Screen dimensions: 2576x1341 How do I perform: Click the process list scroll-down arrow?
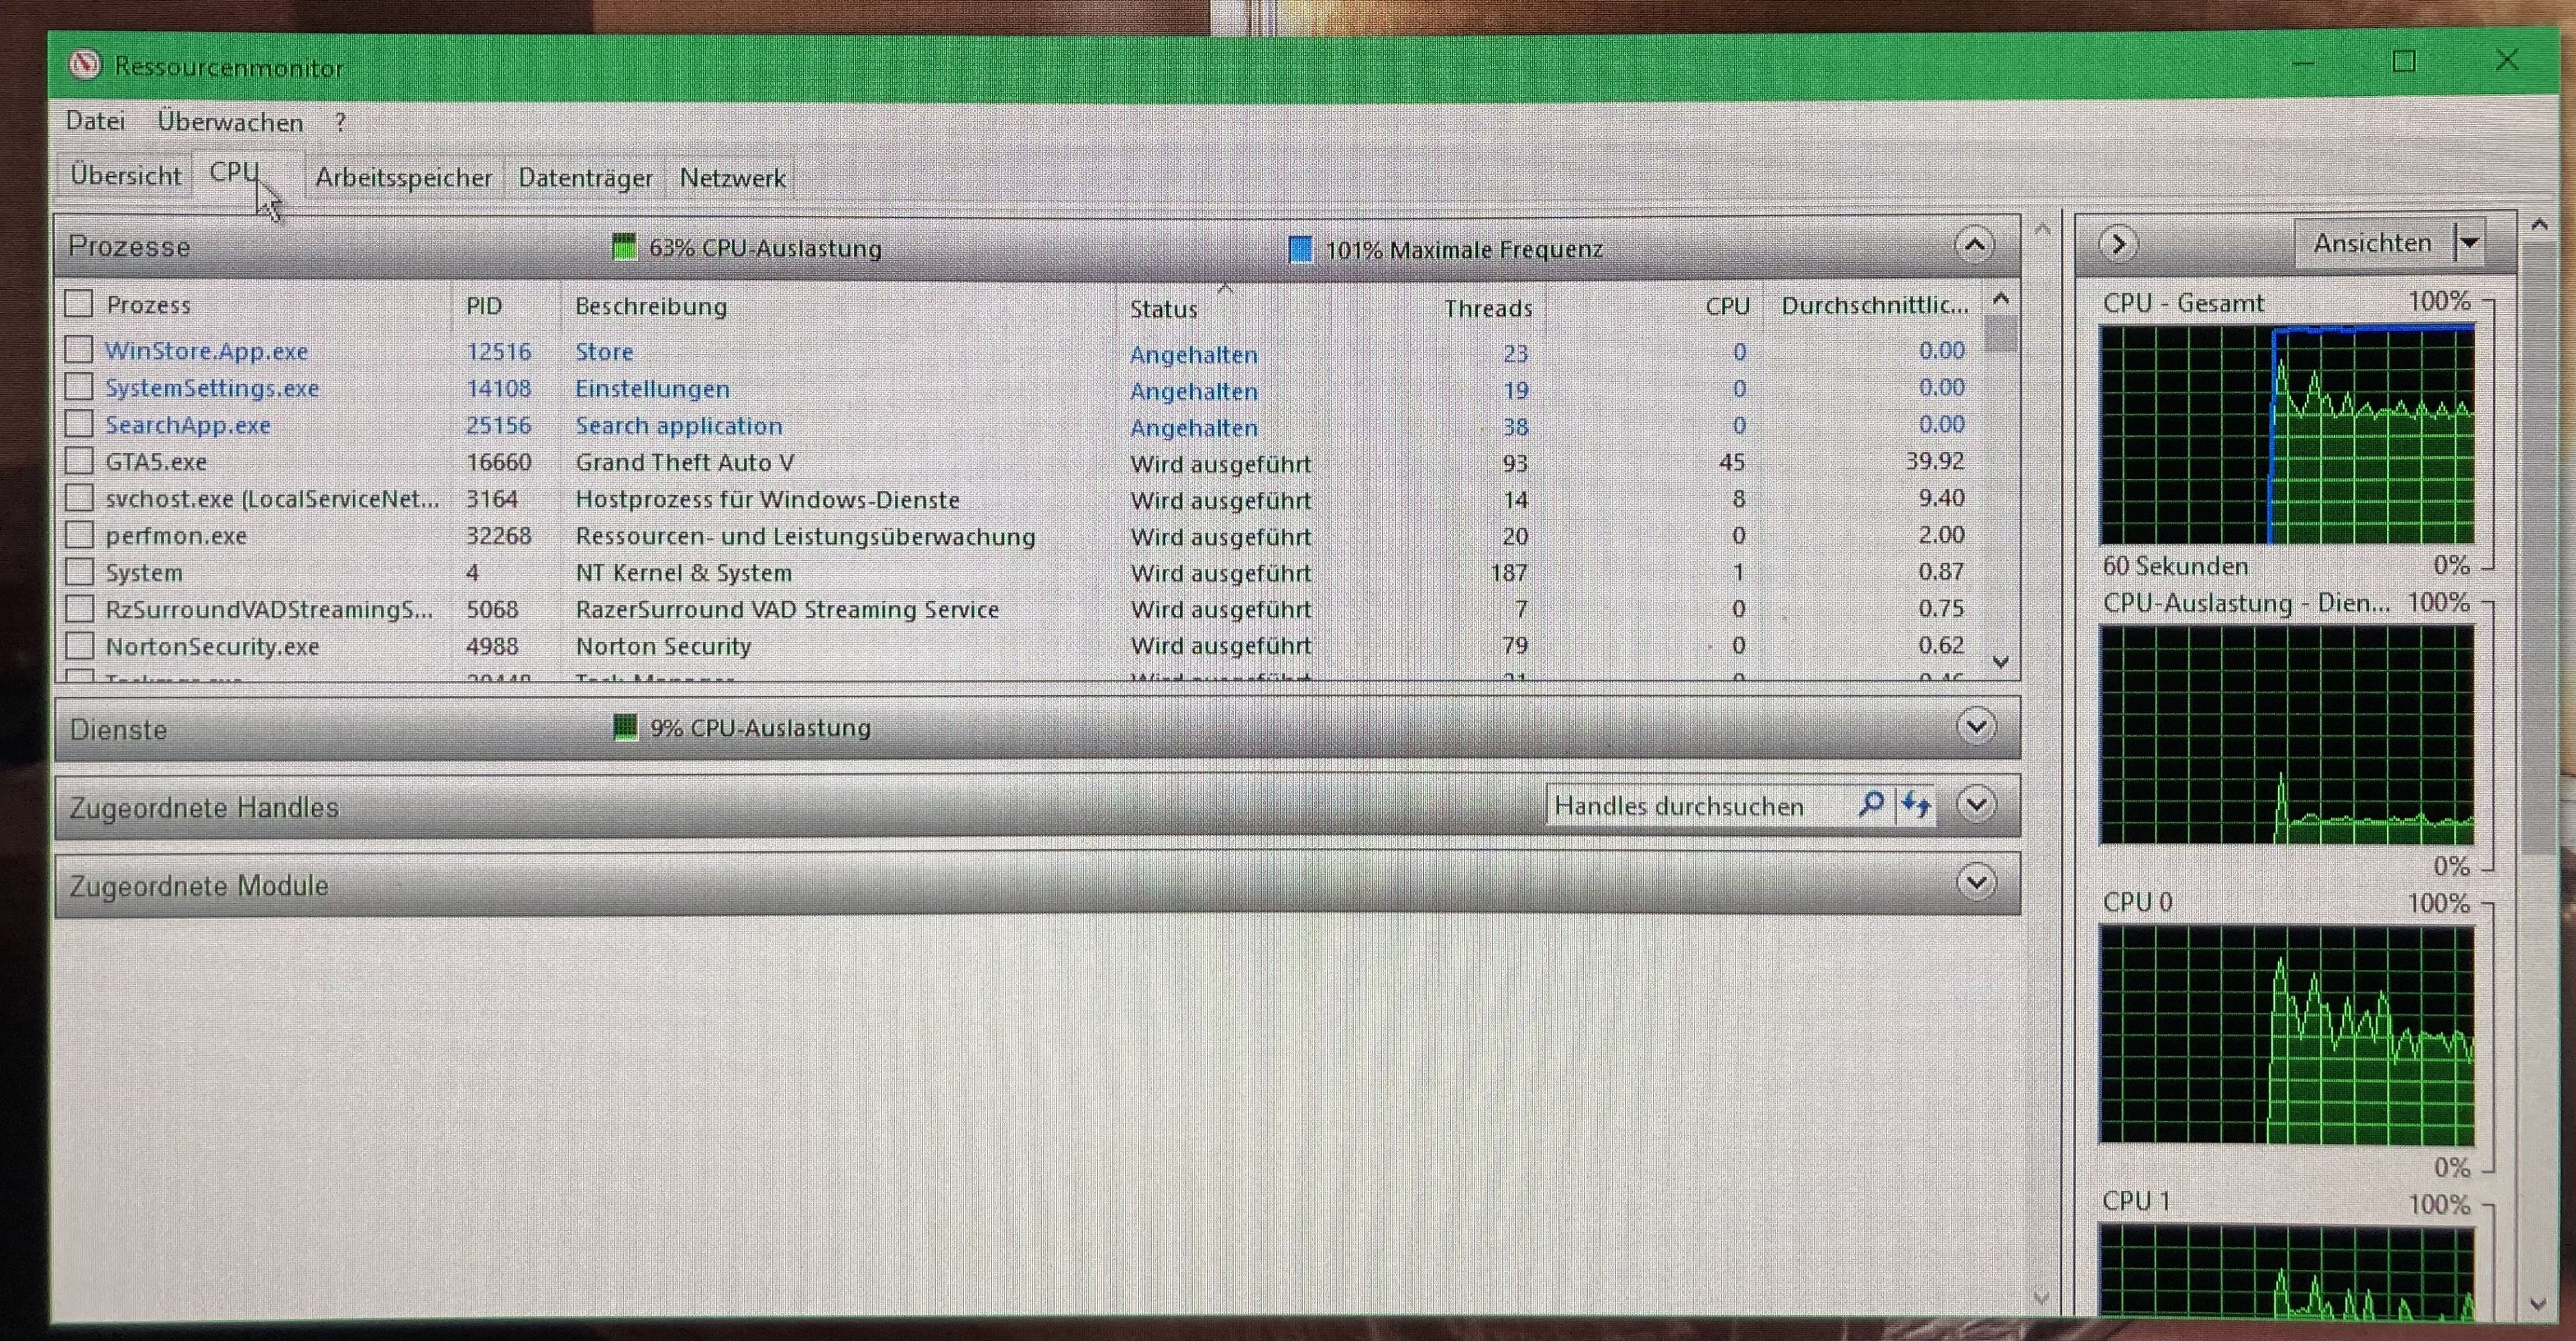pos(2001,661)
